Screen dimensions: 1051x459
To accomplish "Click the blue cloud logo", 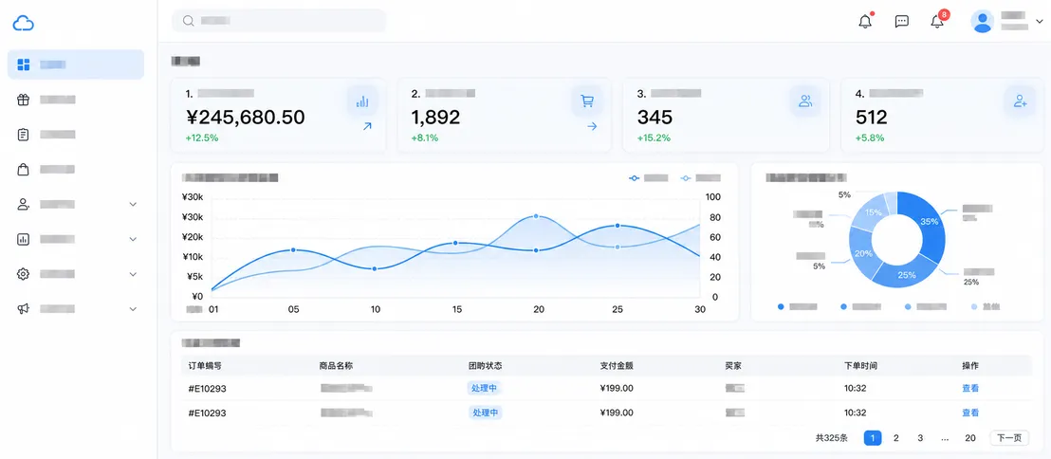I will coord(24,24).
